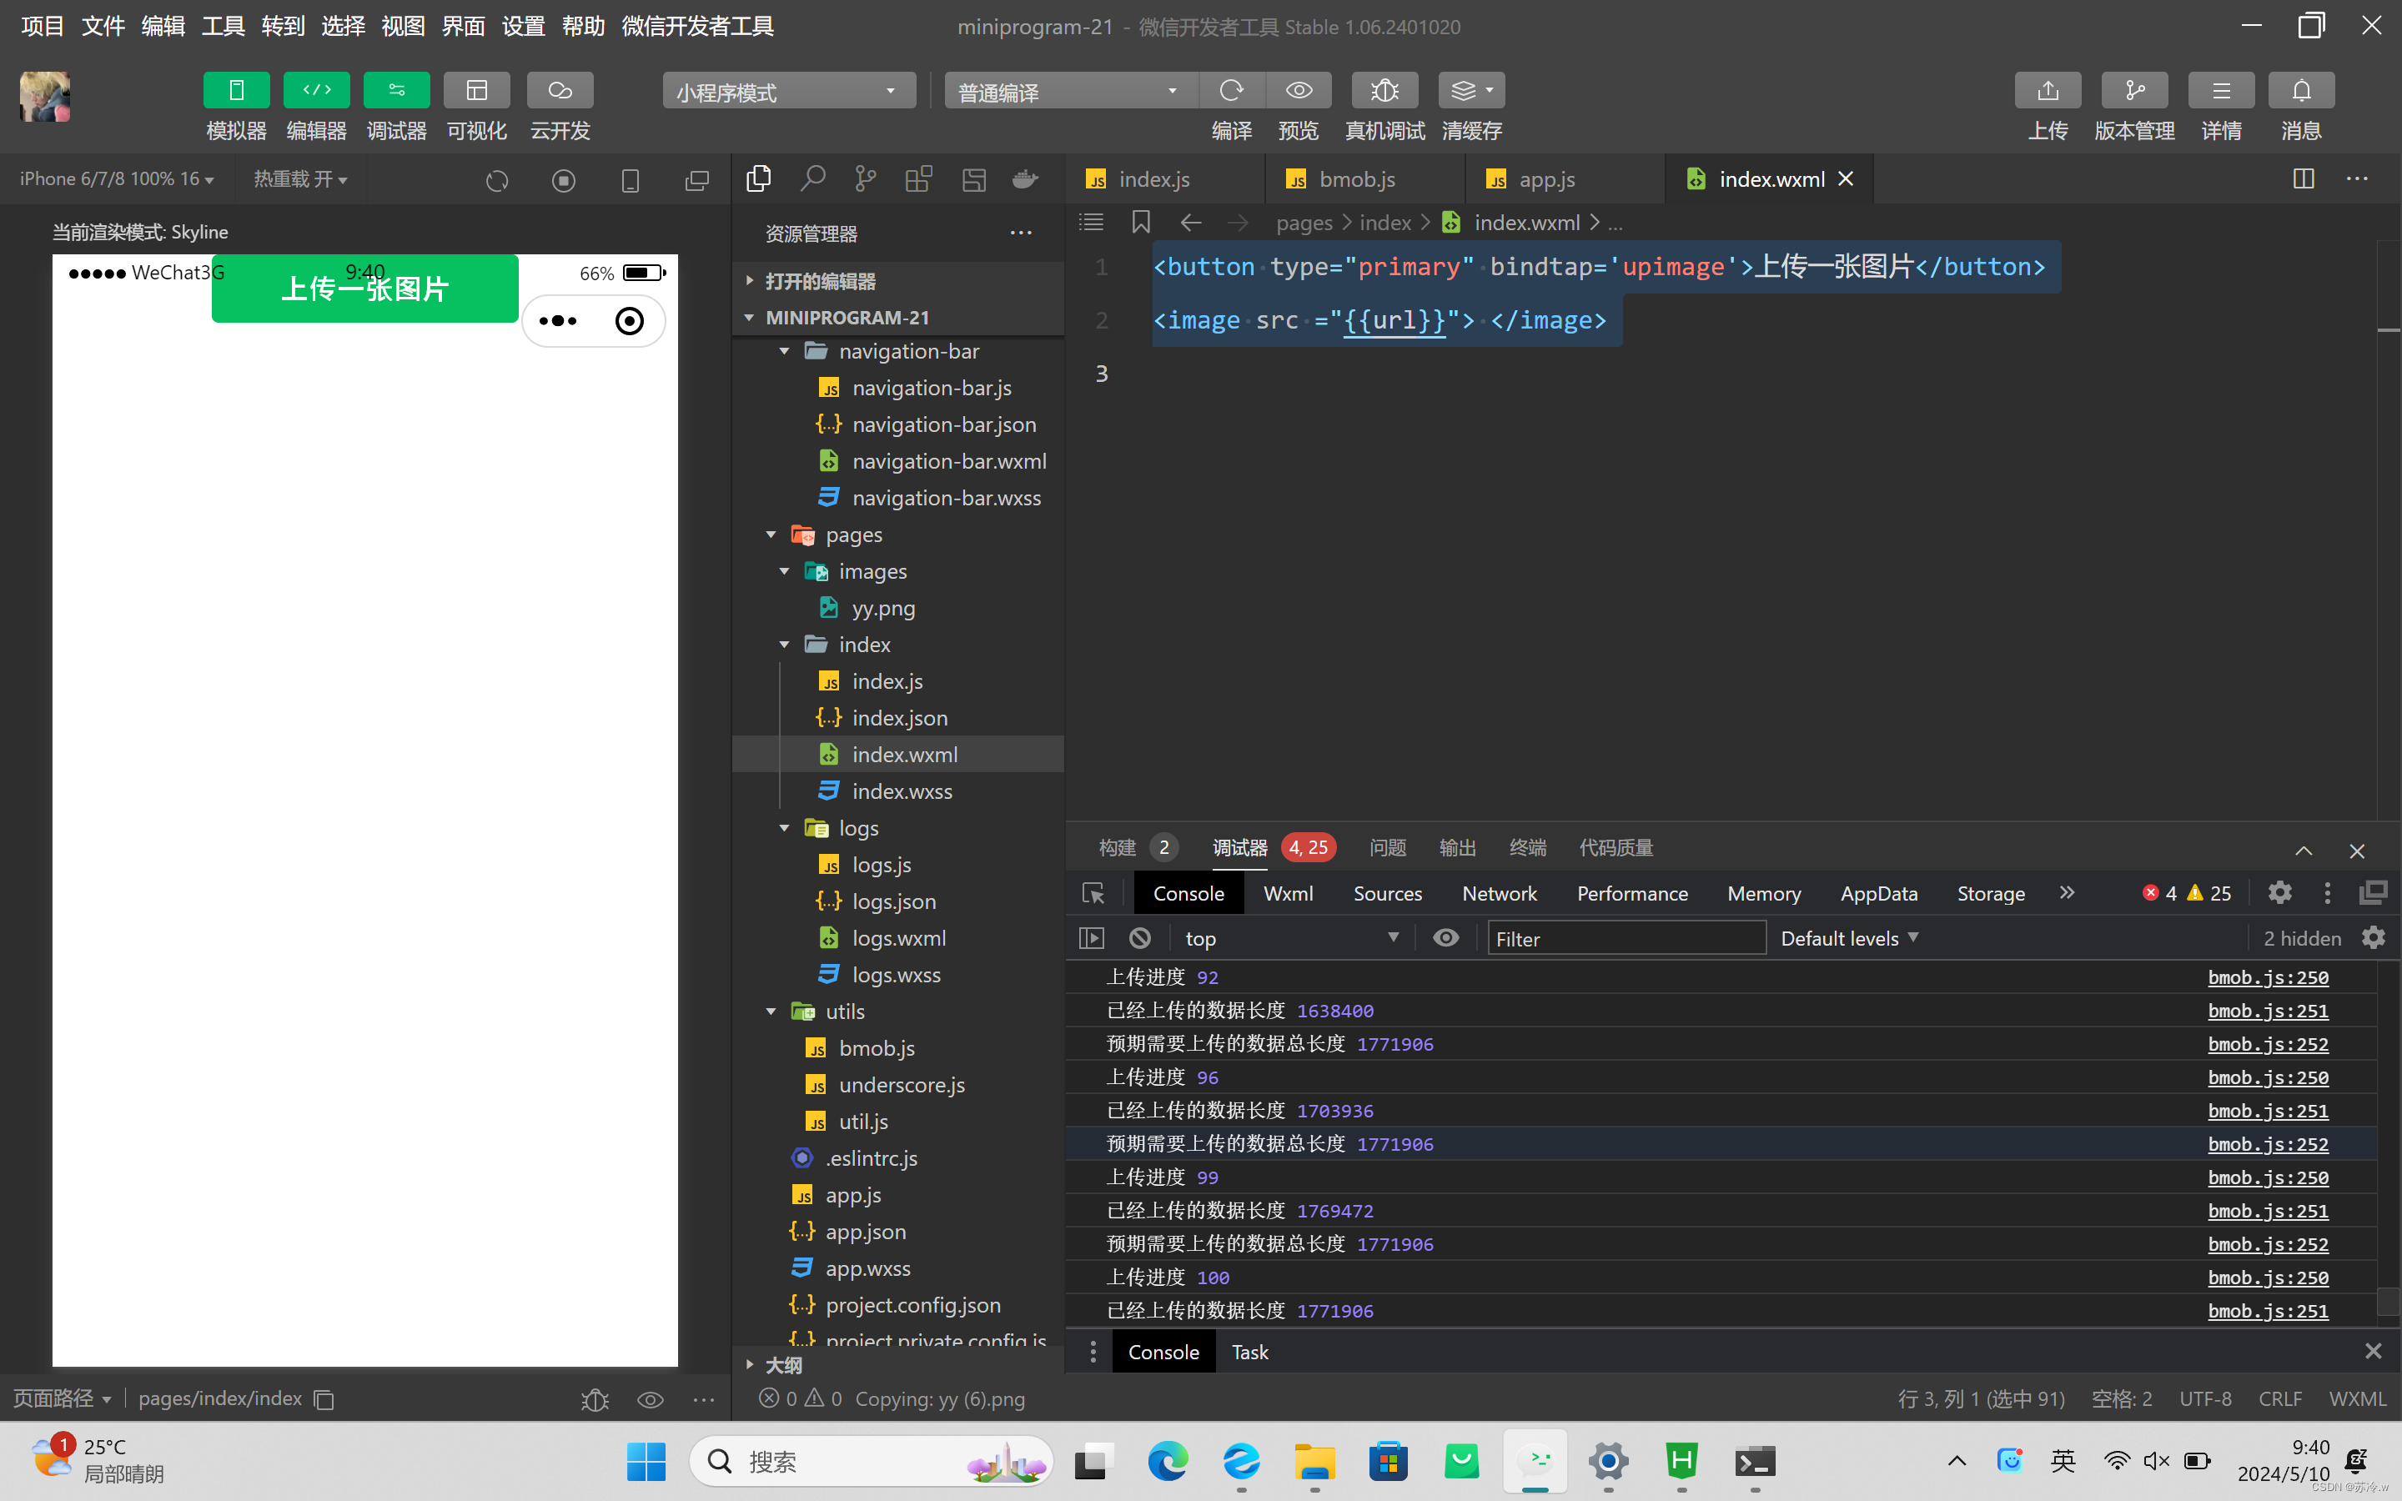Switch to the Network devtools tab
This screenshot has height=1501, width=2402.
(x=1499, y=893)
